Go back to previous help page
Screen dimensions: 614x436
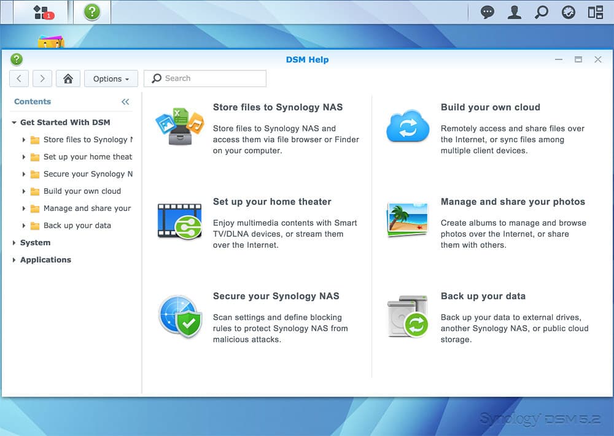coord(19,78)
